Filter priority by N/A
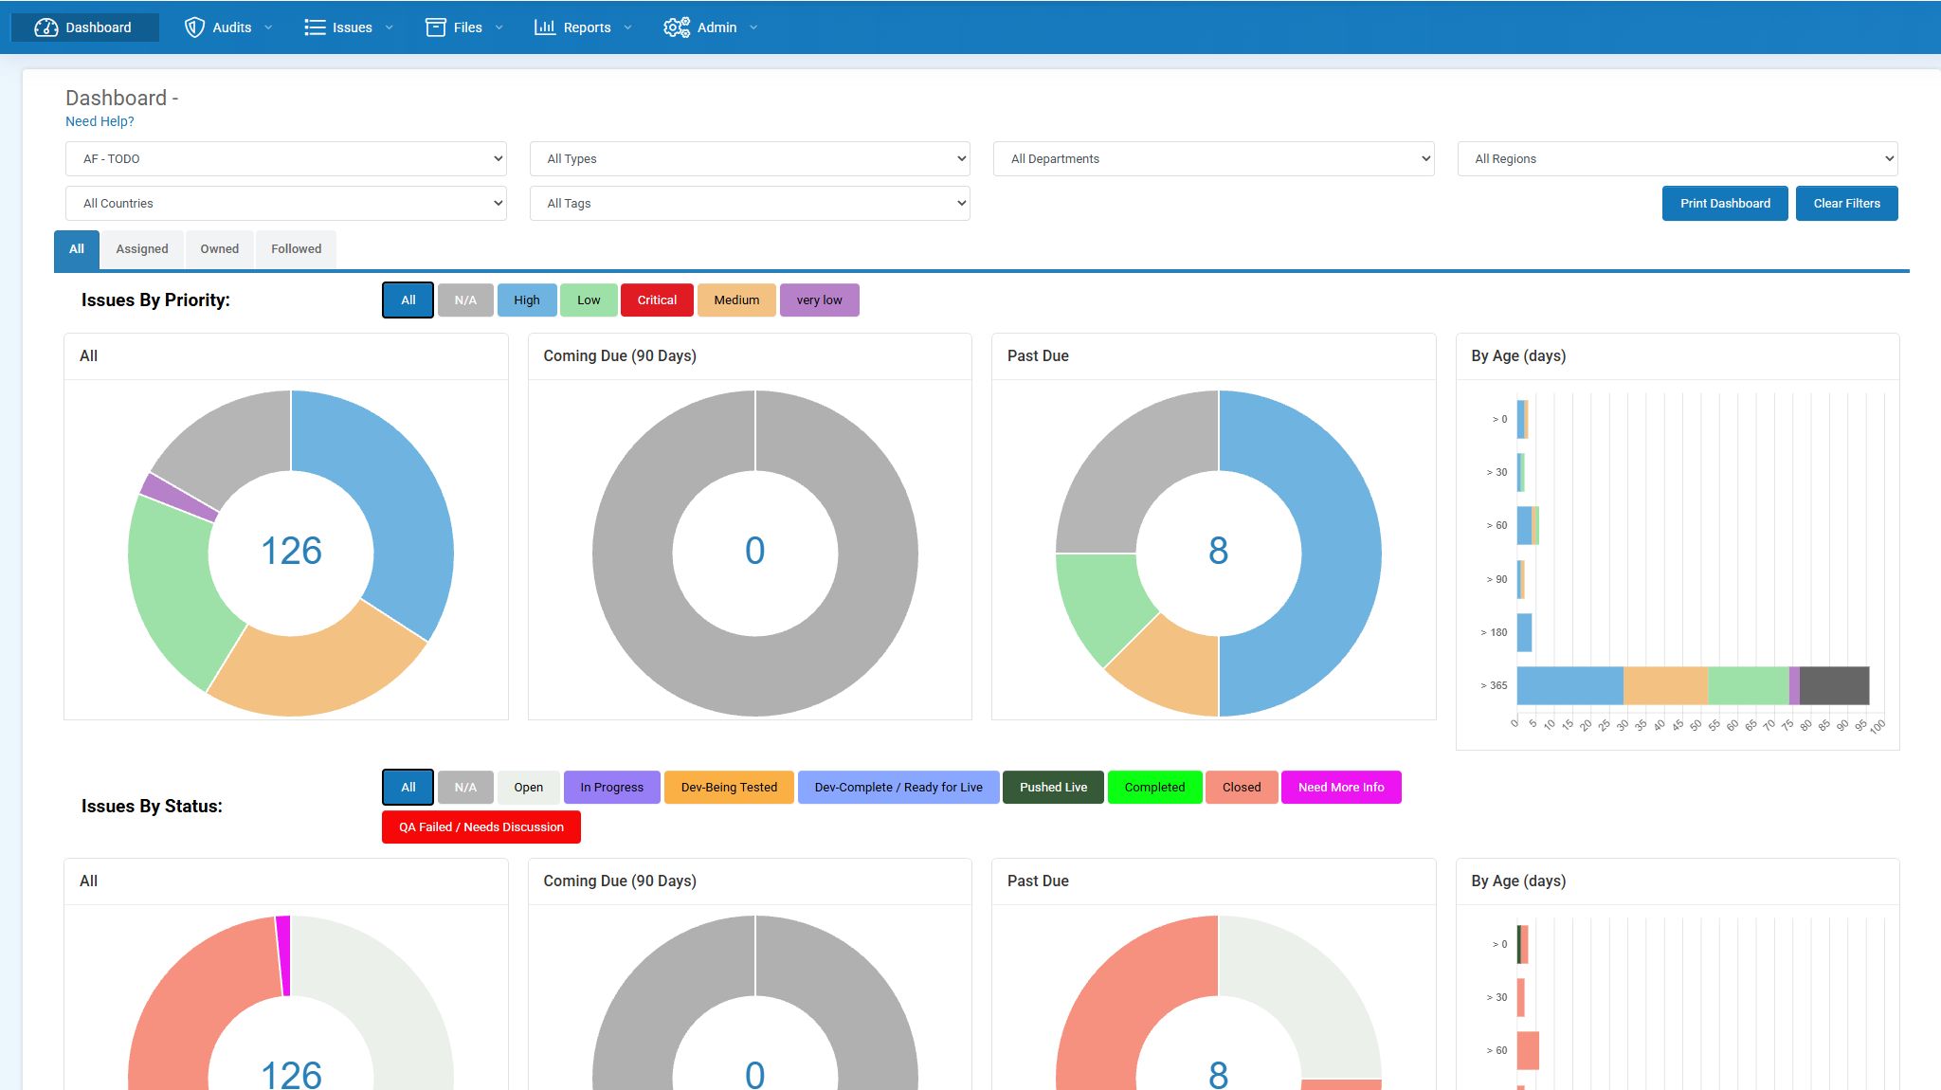1941x1090 pixels. click(465, 300)
